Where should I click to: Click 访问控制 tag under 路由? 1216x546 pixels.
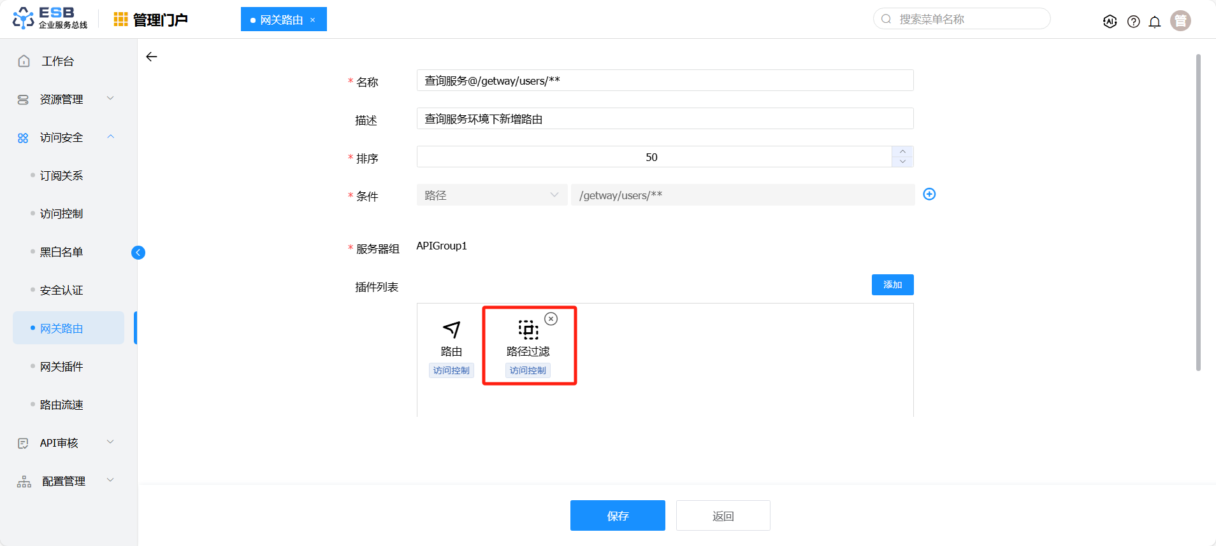[451, 370]
